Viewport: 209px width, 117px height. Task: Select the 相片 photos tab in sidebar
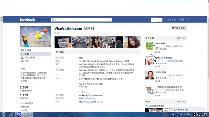tap(27, 61)
